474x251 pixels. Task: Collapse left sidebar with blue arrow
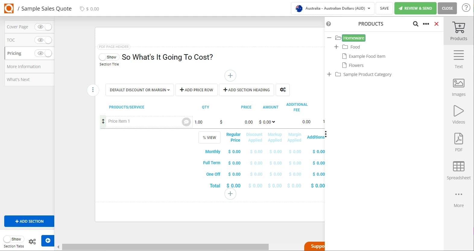click(48, 240)
